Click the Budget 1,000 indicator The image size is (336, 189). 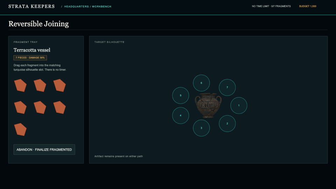(x=308, y=6)
